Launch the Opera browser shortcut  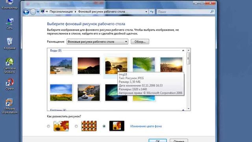pyautogui.click(x=9, y=84)
